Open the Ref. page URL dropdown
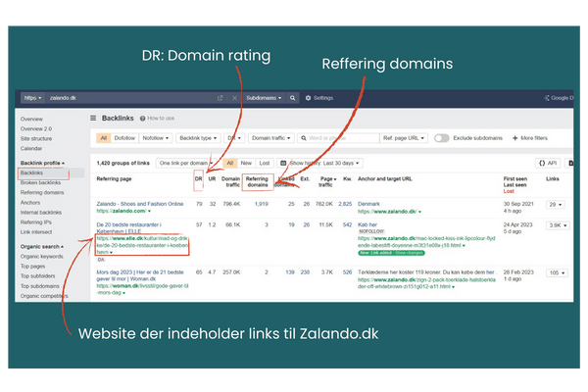This screenshot has height=392, width=588. pyautogui.click(x=404, y=138)
